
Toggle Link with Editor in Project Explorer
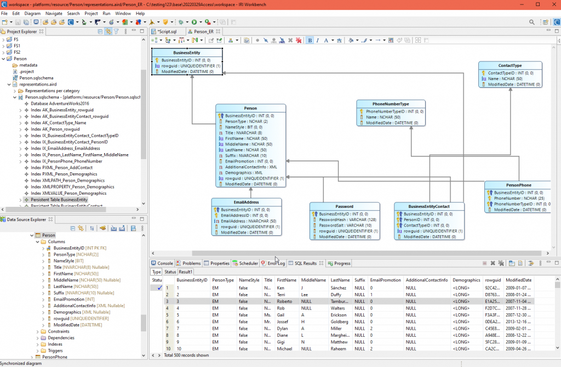coord(108,31)
